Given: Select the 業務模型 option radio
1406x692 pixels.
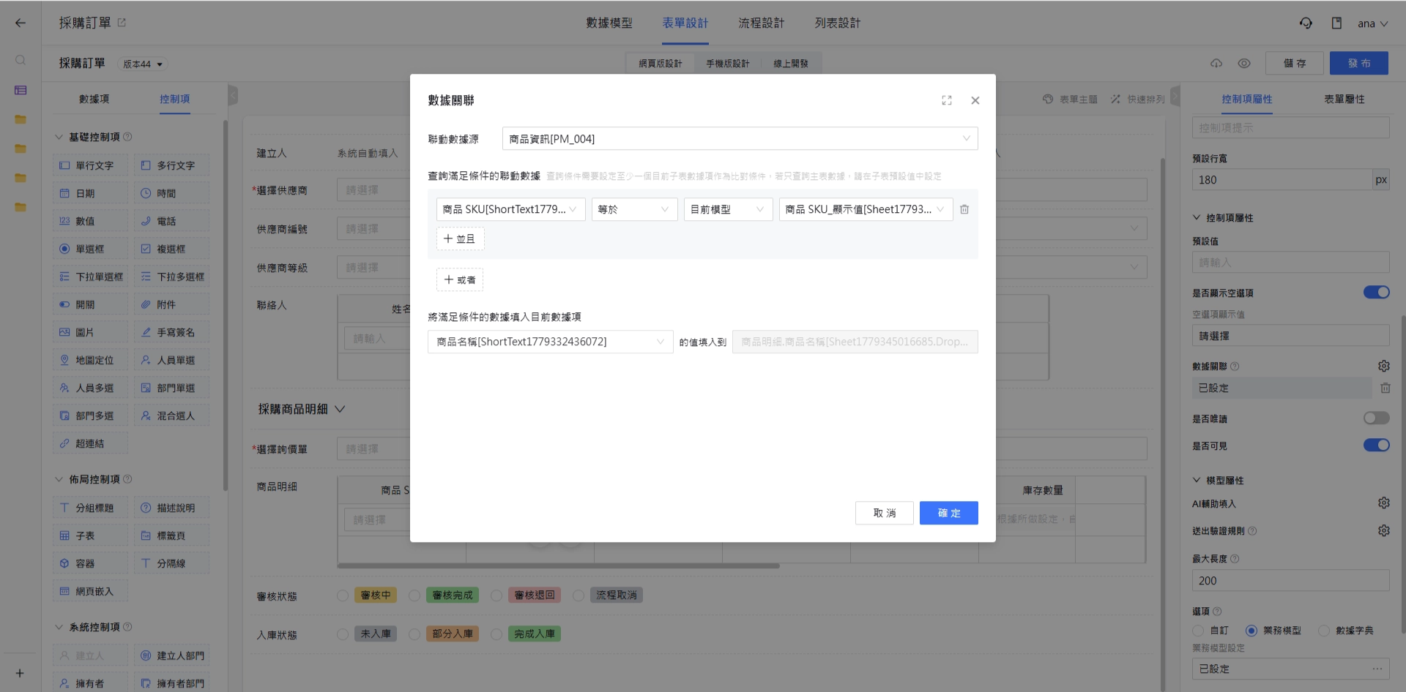Looking at the screenshot, I should (x=1251, y=631).
